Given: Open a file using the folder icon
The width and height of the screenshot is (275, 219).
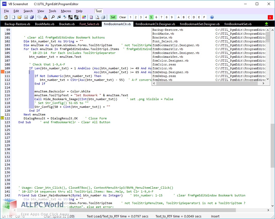Looking at the screenshot, I should point(19,17).
